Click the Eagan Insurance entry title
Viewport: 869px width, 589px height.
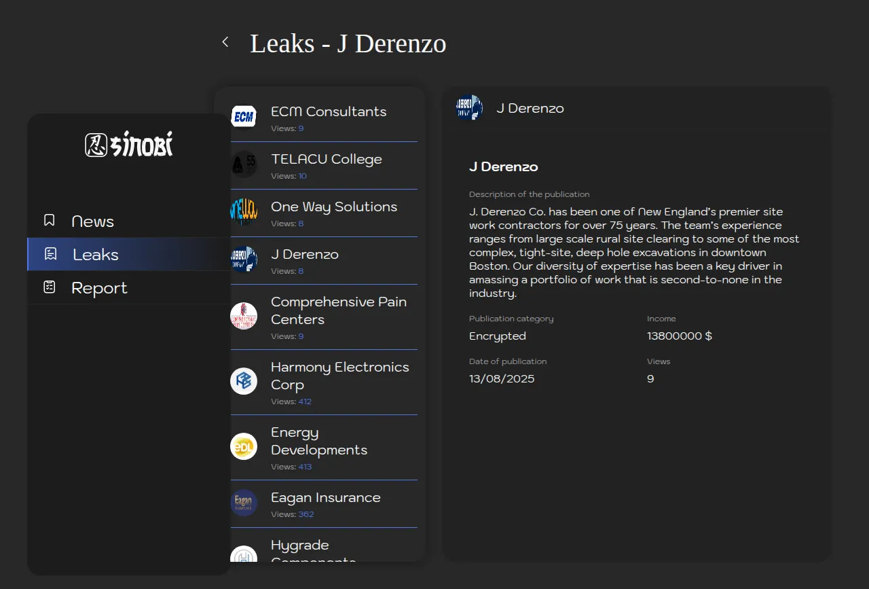[325, 497]
